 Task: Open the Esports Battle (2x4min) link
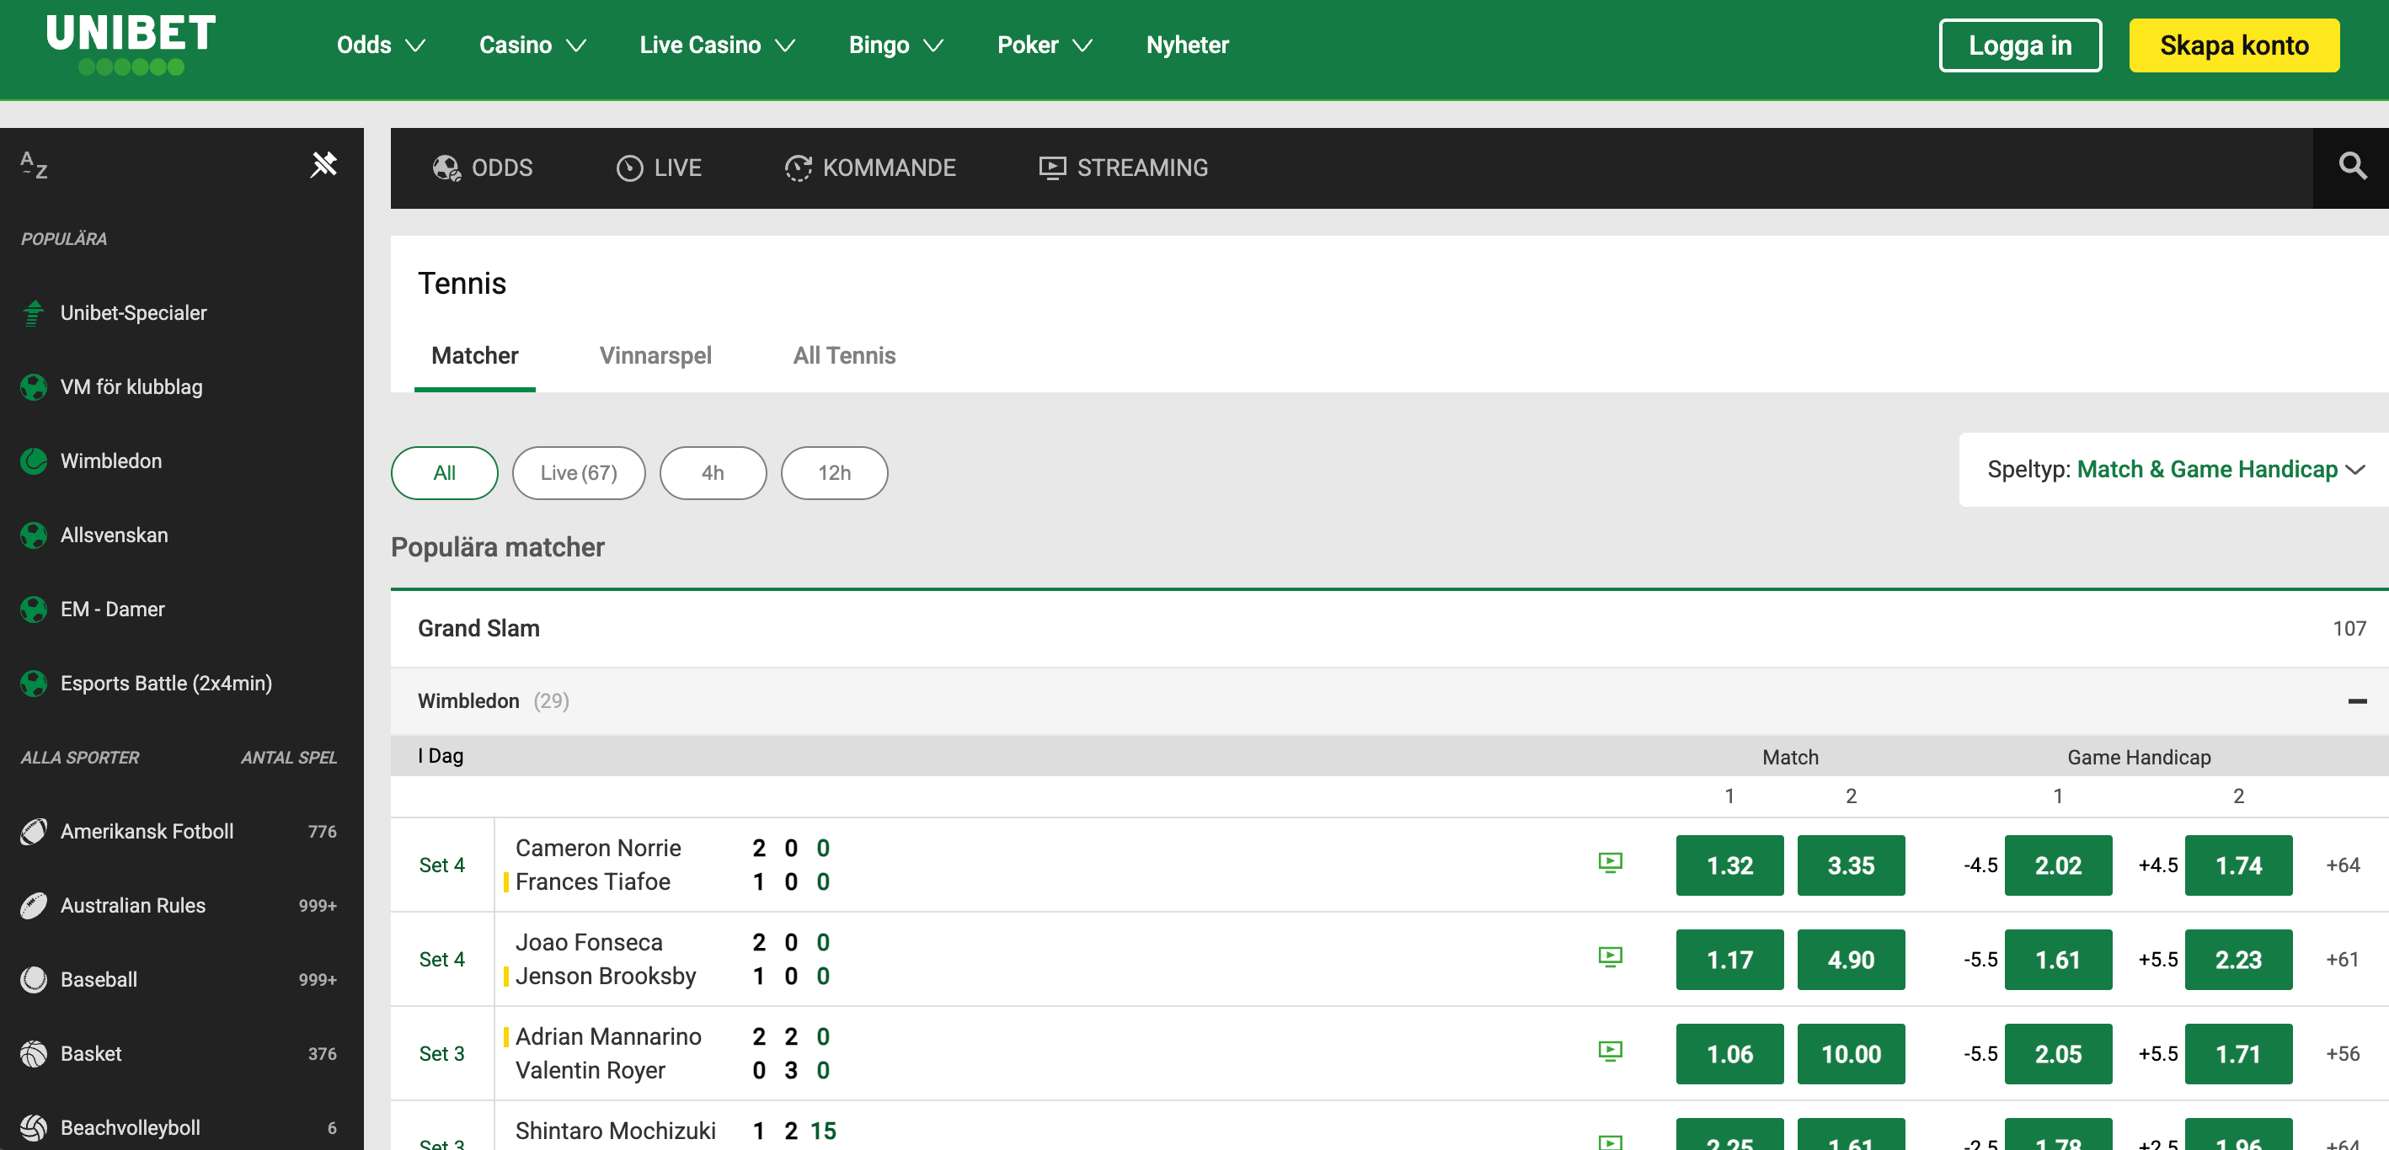(x=166, y=684)
